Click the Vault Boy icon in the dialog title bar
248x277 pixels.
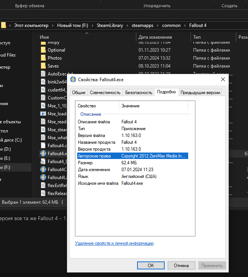[73, 80]
